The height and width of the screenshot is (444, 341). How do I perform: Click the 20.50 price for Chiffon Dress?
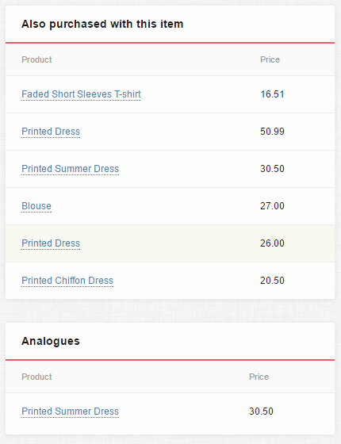coord(272,281)
